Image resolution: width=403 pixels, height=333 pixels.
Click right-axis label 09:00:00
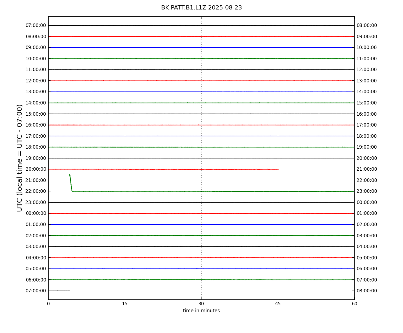pyautogui.click(x=367, y=36)
